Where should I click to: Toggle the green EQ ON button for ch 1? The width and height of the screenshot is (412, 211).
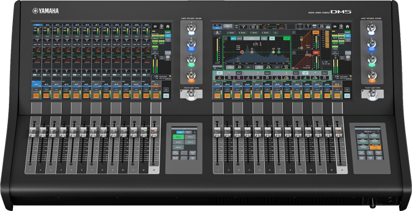click(x=287, y=39)
